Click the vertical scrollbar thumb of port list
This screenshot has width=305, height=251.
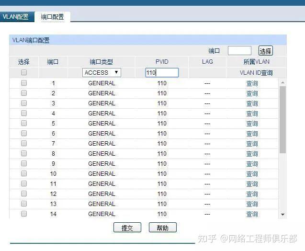tap(282, 120)
